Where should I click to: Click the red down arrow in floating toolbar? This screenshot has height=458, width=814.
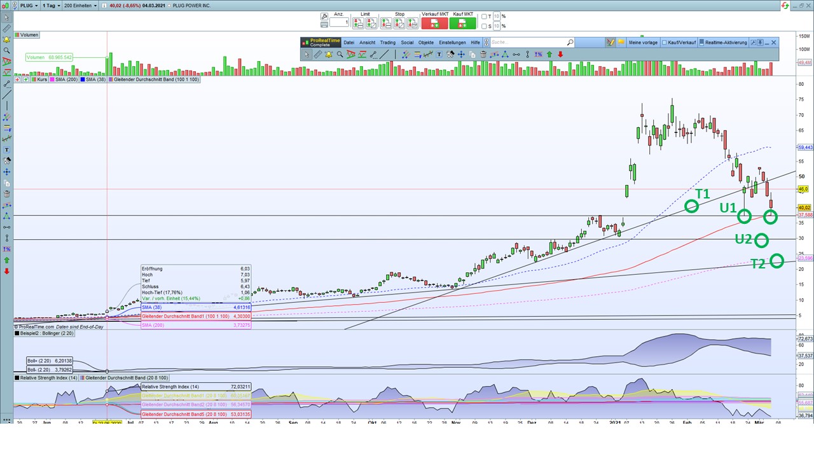(x=560, y=55)
